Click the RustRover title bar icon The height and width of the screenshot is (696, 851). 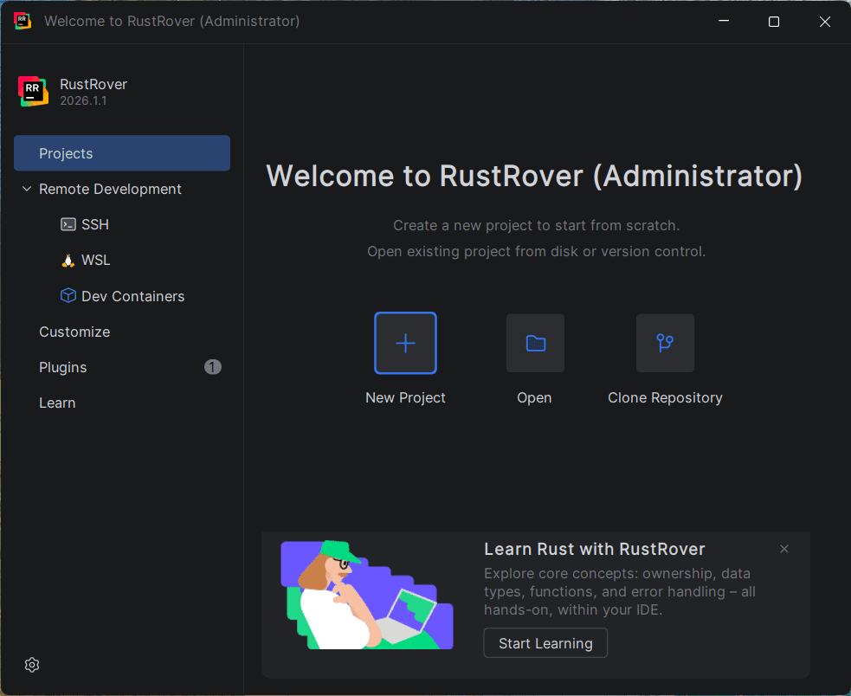coord(23,21)
